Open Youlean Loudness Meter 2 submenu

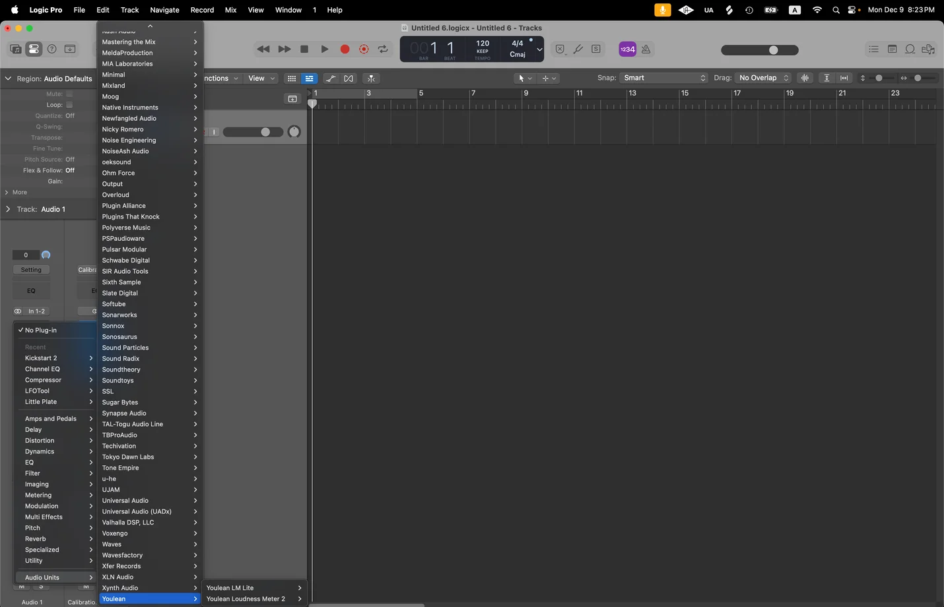pyautogui.click(x=254, y=599)
